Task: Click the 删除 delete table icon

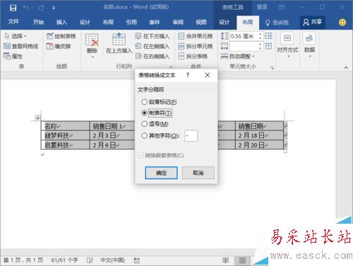Action: (x=92, y=40)
